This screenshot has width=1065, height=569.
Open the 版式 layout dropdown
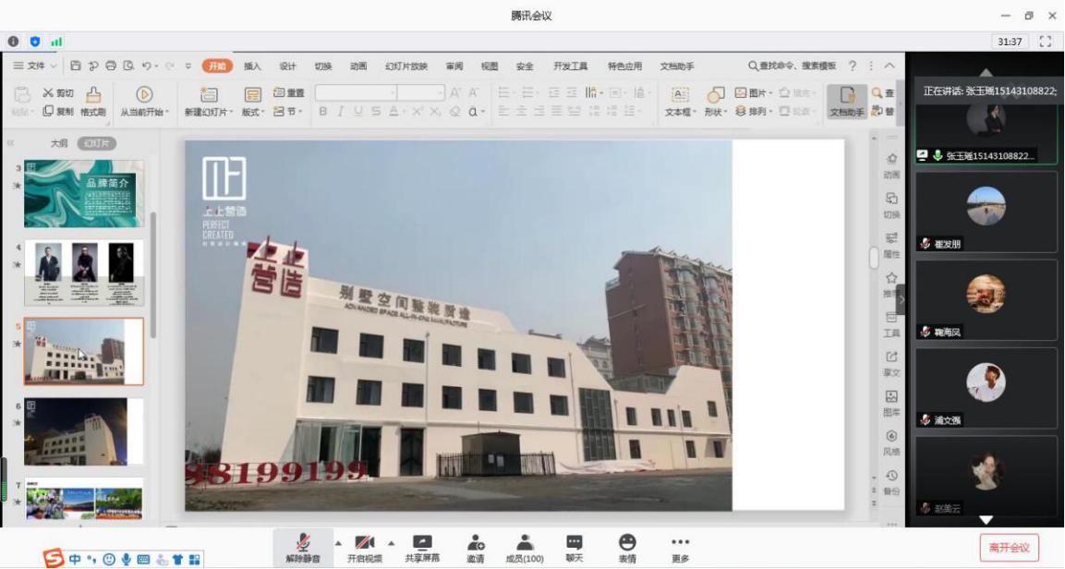click(x=253, y=102)
